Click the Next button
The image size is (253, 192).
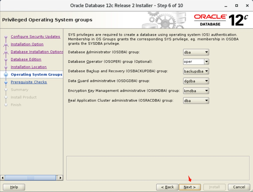pos(190,187)
